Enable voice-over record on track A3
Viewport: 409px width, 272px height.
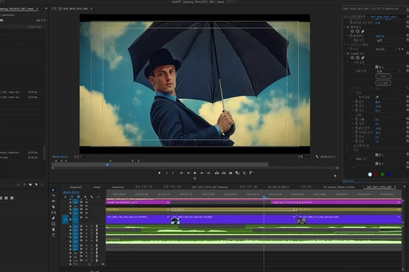click(x=97, y=233)
